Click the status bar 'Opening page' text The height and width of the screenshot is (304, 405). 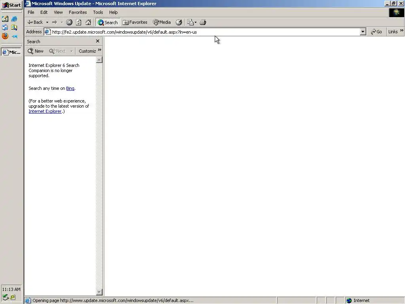click(x=113, y=300)
